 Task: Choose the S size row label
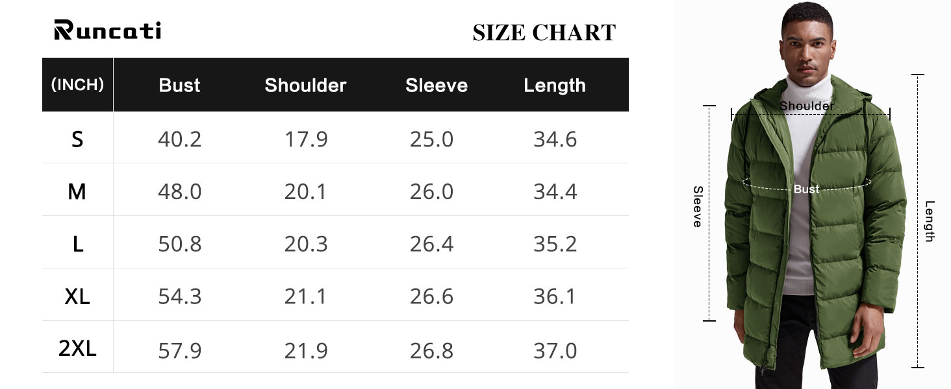77,139
